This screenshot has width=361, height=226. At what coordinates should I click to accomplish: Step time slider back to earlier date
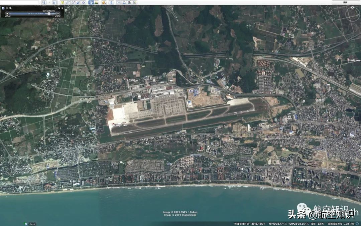7,14
